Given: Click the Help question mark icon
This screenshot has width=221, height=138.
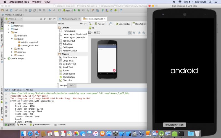Looking at the screenshot, I should (x=121, y=10).
